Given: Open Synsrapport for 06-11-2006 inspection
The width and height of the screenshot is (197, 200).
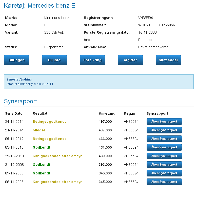Looking at the screenshot, I should tap(164, 182).
